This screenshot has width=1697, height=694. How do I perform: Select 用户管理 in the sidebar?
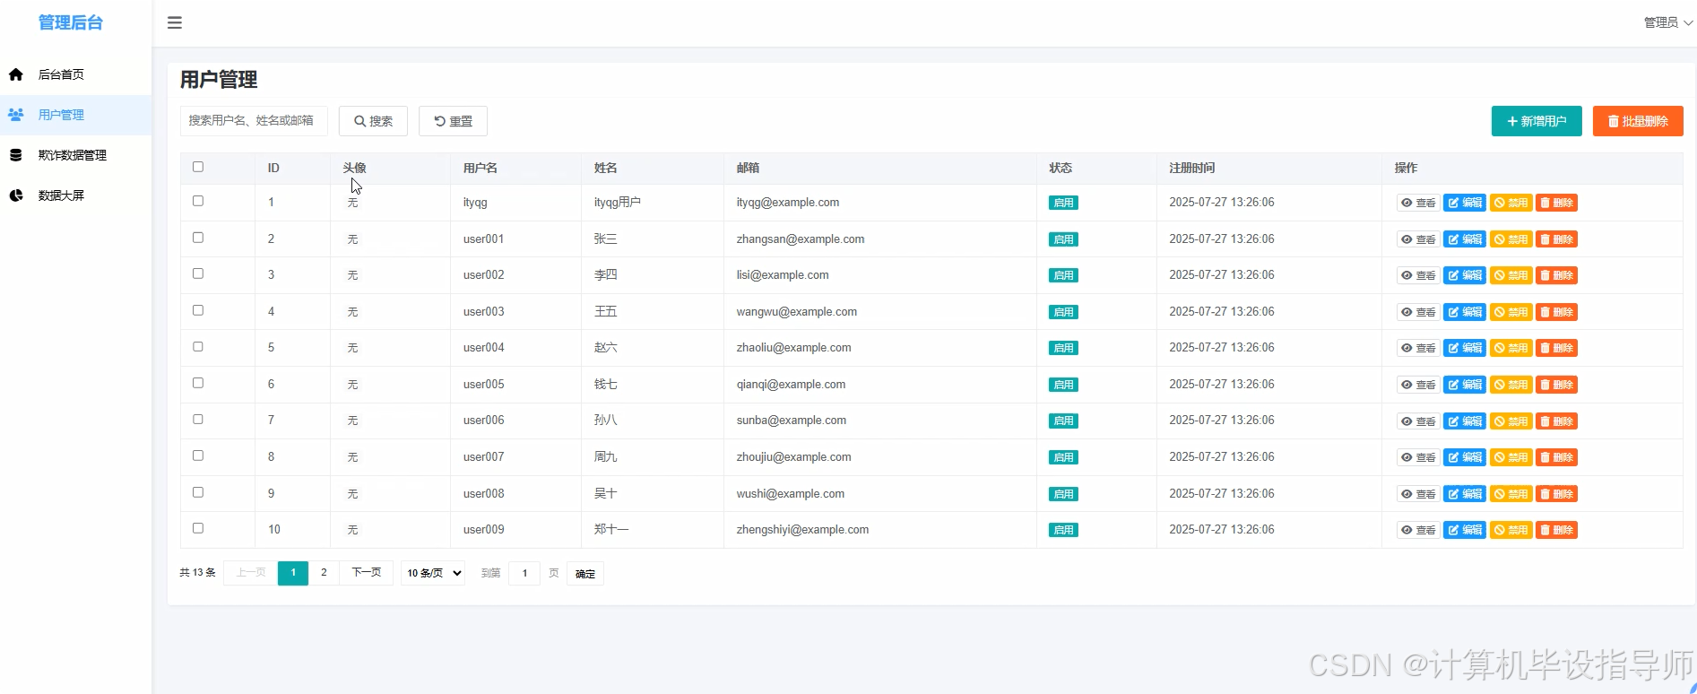75,115
